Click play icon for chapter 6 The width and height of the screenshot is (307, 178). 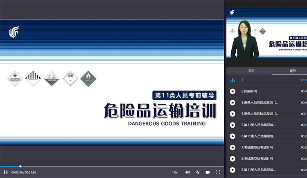233,136
